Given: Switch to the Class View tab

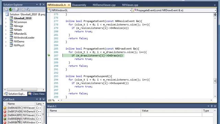Looking at the screenshot, I should tap(36, 94).
